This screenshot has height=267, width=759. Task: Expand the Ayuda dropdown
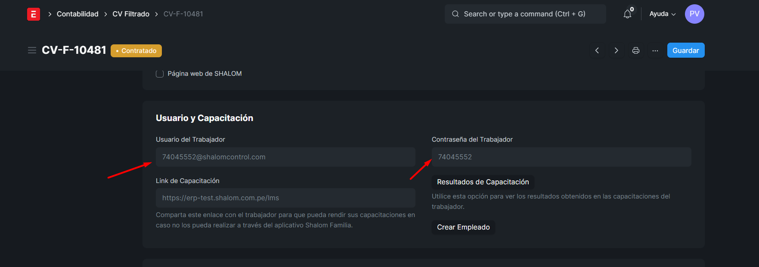click(662, 14)
